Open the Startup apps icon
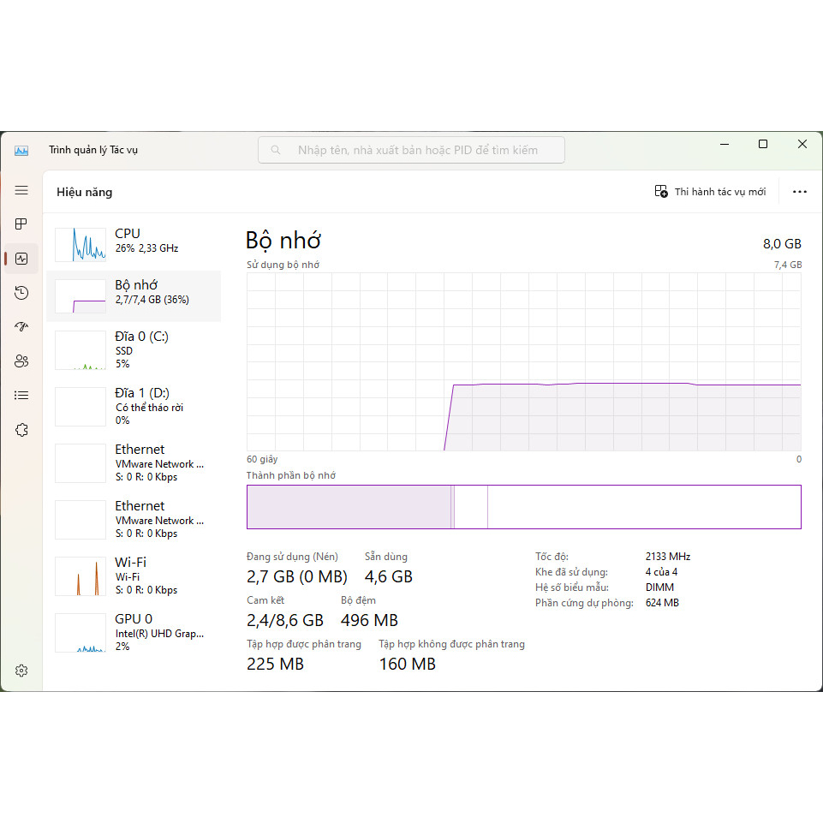The width and height of the screenshot is (823, 823). pos(21,327)
